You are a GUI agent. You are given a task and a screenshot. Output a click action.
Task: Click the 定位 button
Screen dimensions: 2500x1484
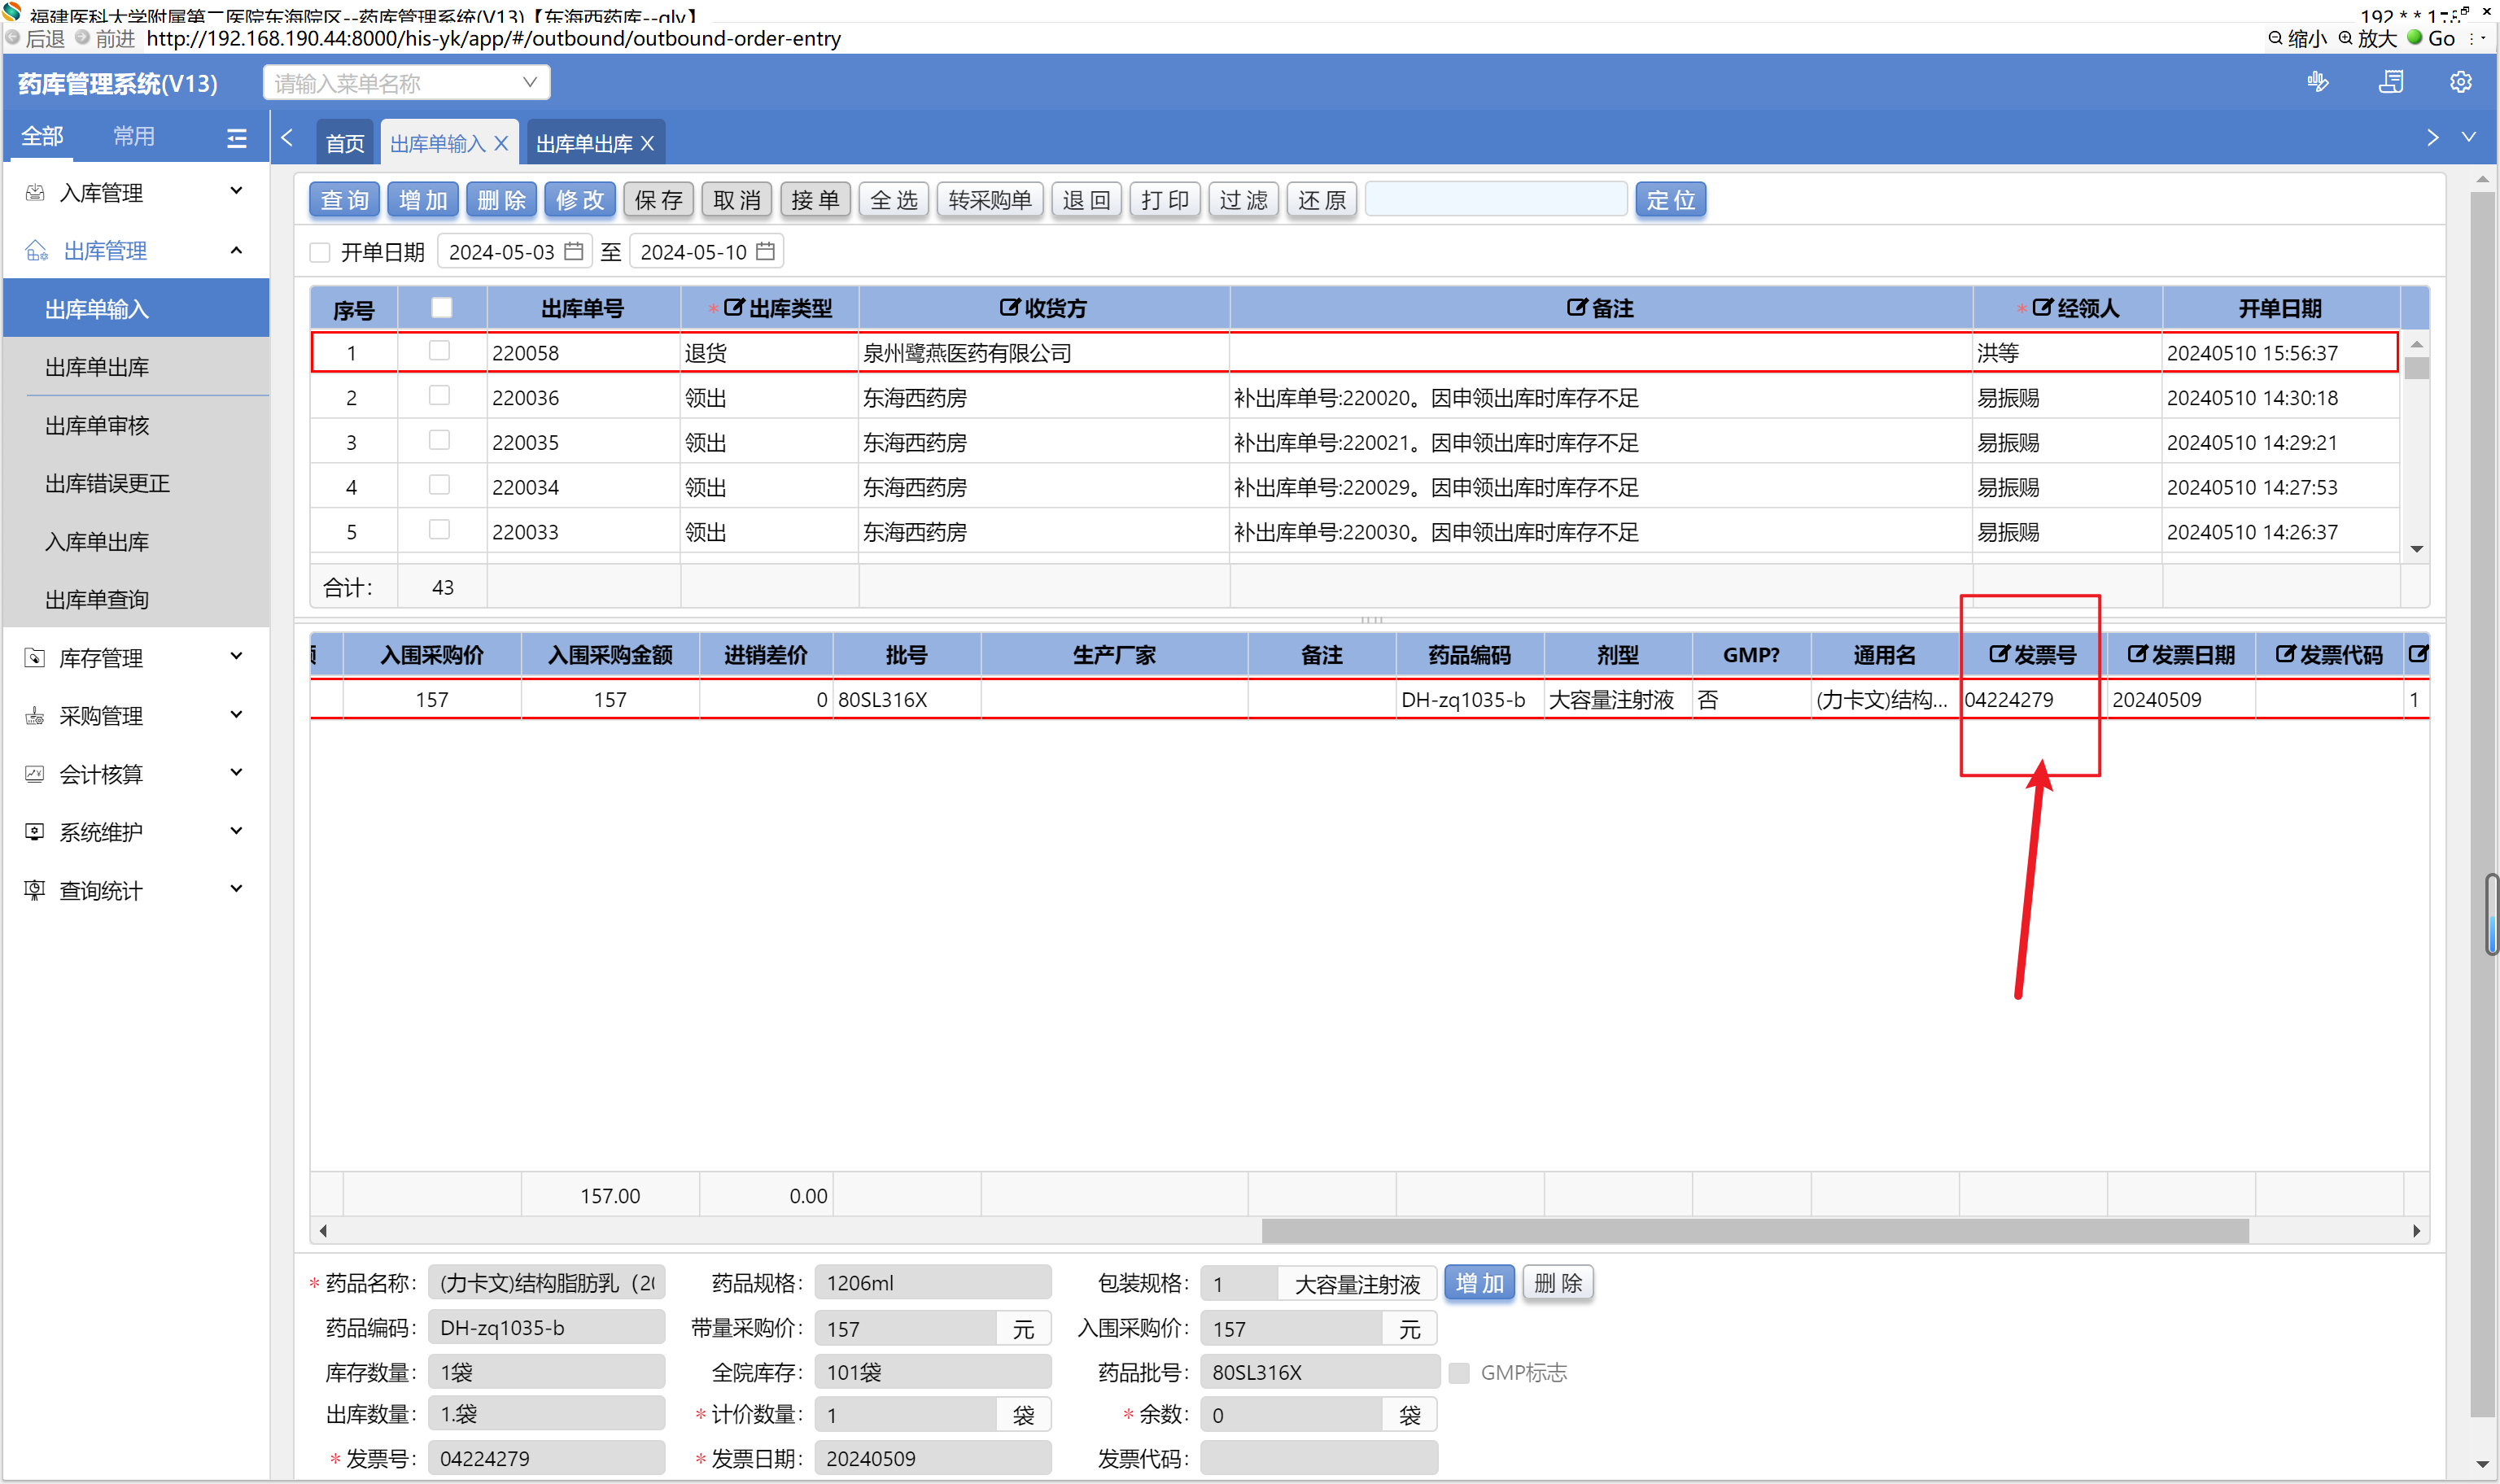(x=1670, y=200)
